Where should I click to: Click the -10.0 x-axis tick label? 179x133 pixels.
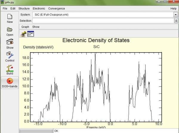[62, 124]
